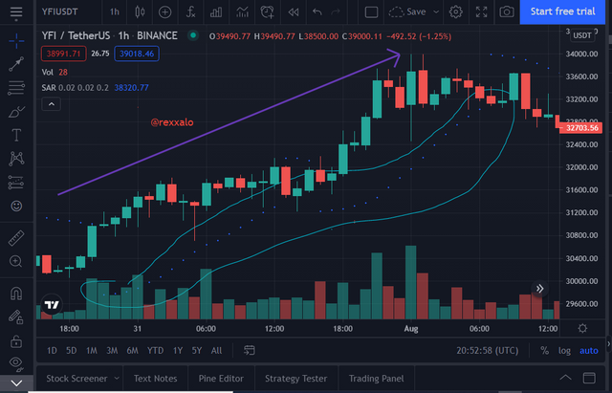Redo the last chart action

(x=336, y=12)
